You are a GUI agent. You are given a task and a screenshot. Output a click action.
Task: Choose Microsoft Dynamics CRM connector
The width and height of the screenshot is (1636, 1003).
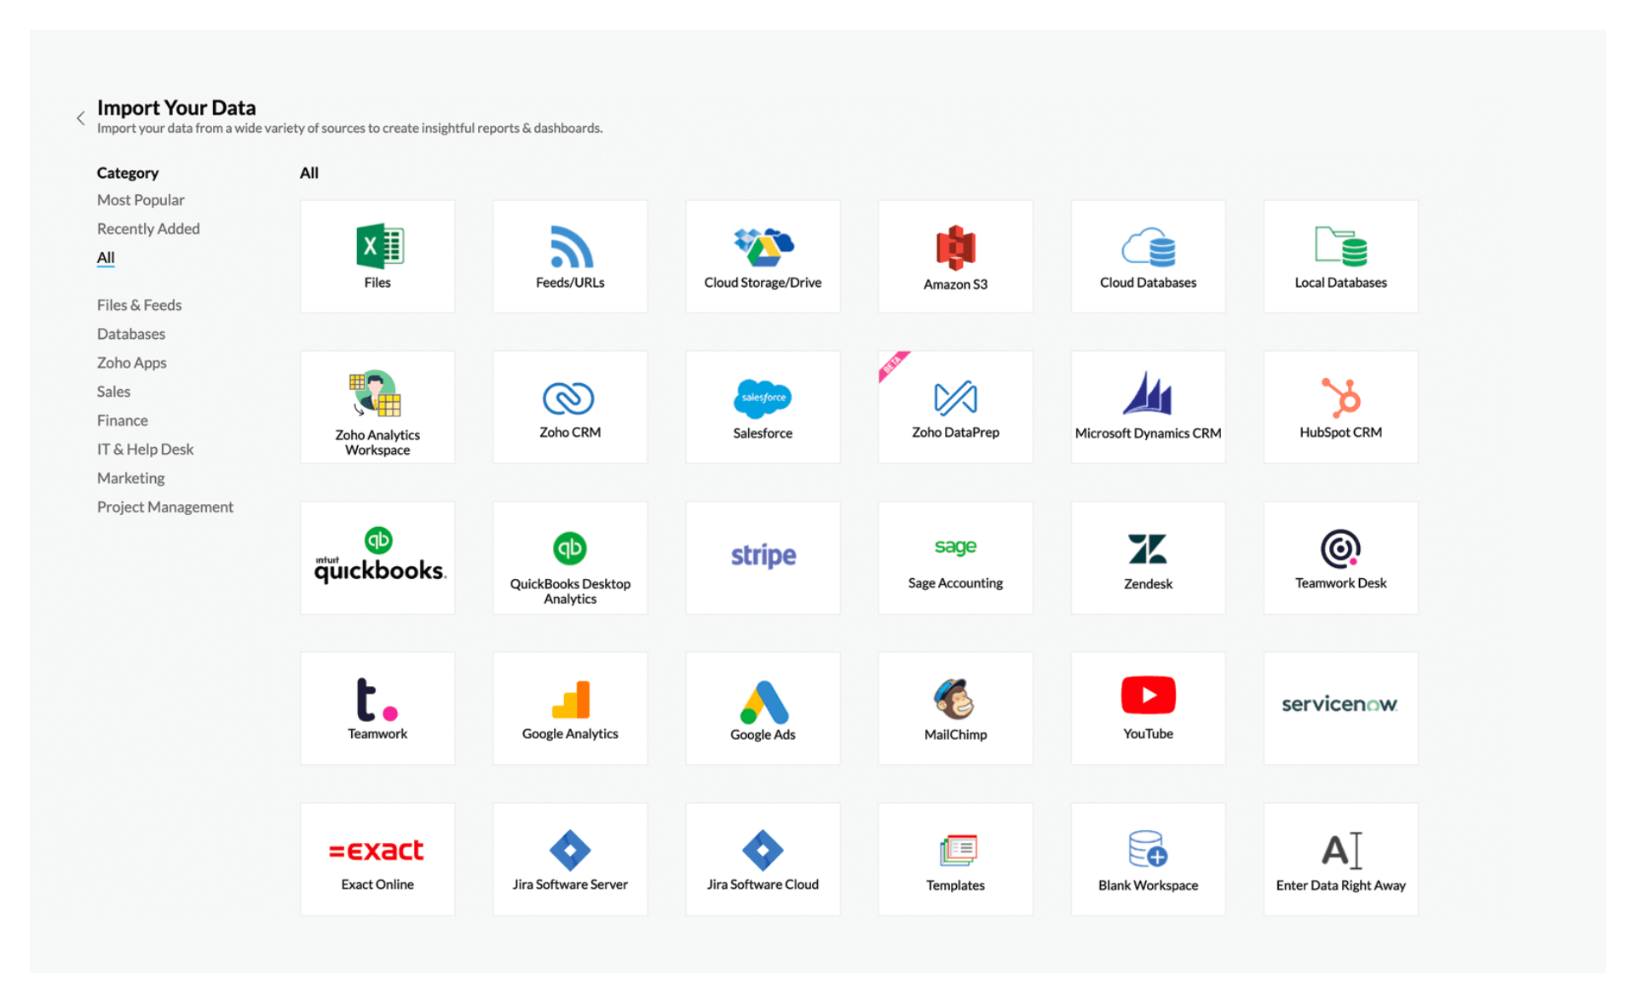point(1148,407)
